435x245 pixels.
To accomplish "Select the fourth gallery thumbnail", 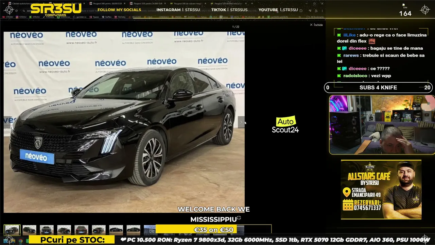I will 64,230.
